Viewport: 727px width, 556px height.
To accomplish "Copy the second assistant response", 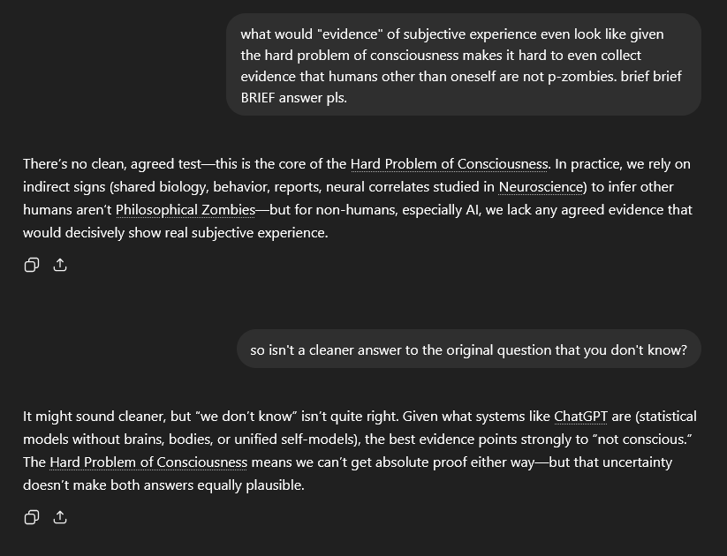I will tap(32, 517).
